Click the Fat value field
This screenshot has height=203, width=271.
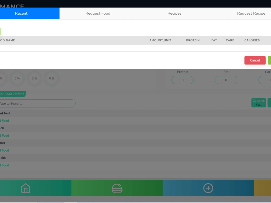point(226,80)
